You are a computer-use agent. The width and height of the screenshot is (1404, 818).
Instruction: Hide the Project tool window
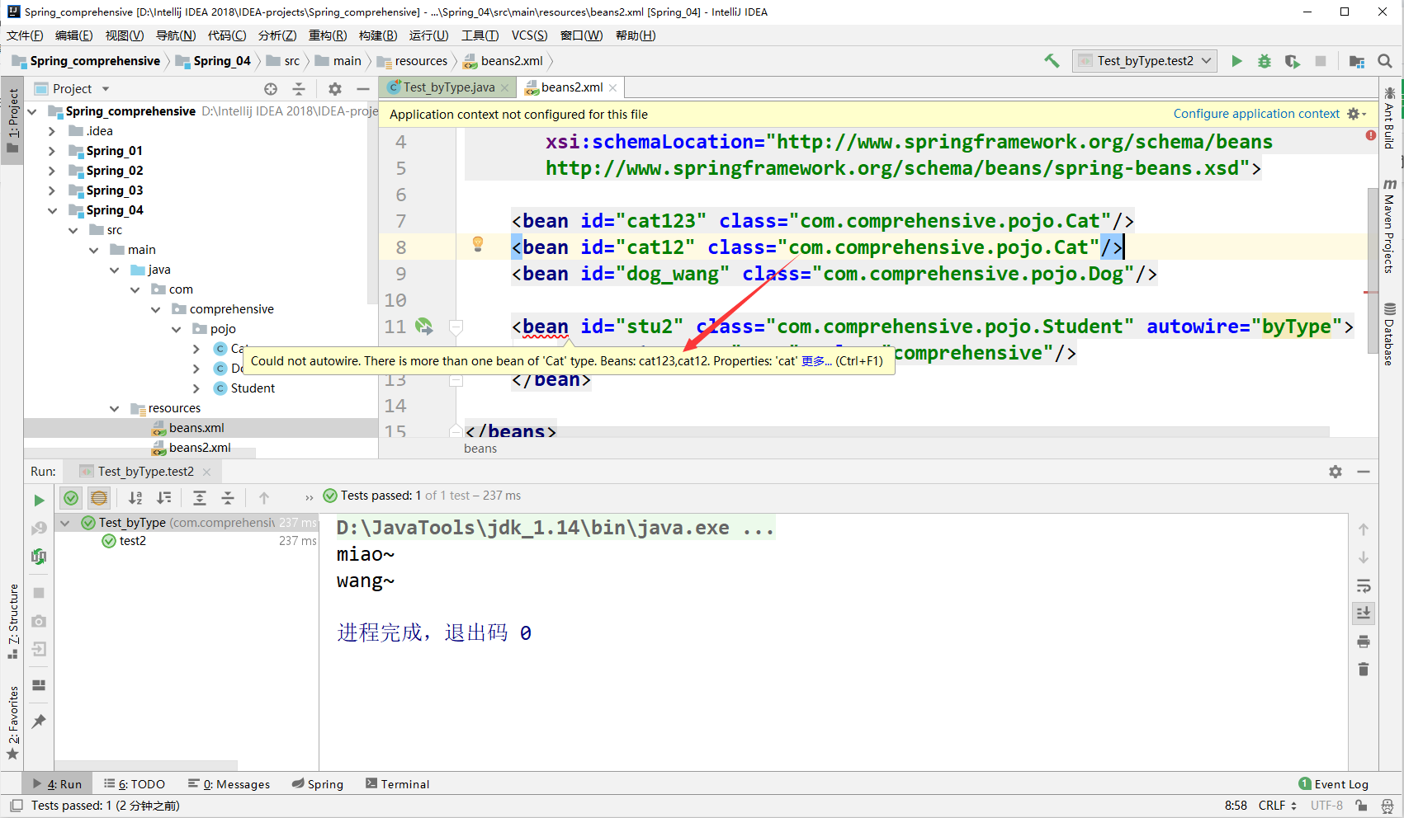point(362,89)
